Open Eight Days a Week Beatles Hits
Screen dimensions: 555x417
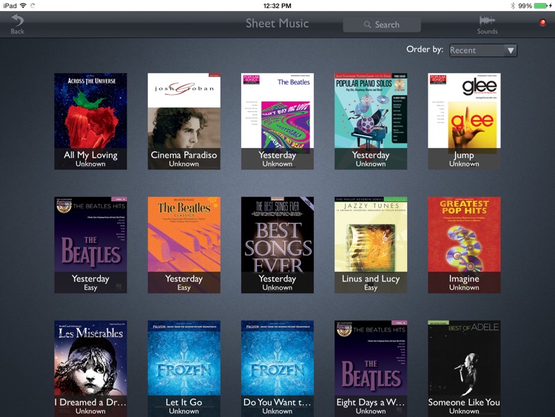tap(371, 368)
